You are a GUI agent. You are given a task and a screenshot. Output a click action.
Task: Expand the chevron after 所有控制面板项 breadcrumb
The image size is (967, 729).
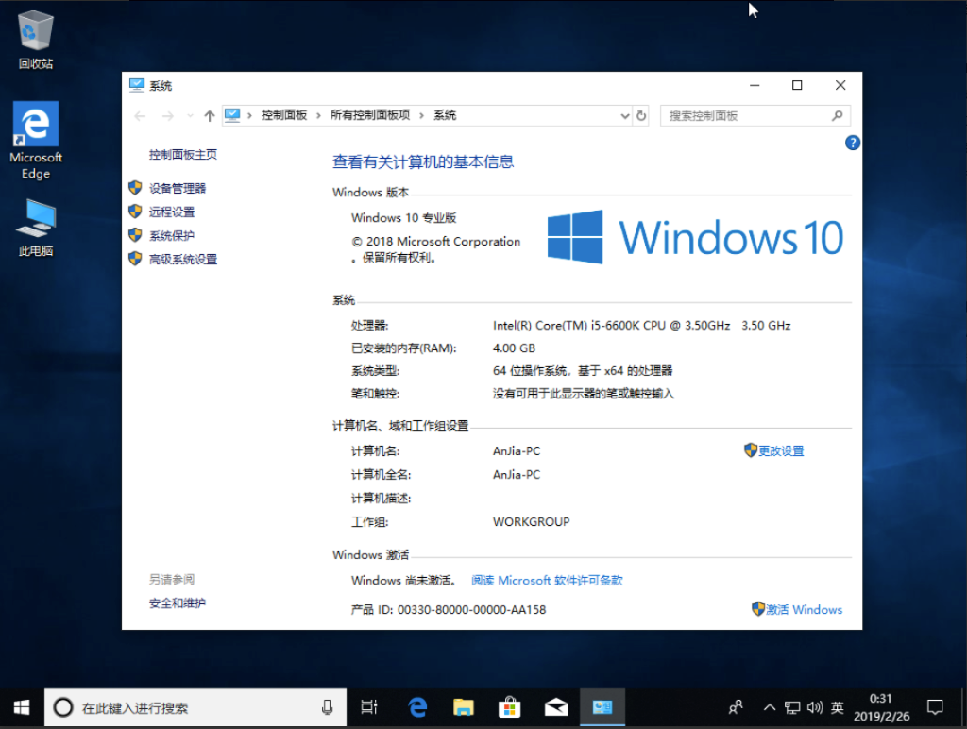coord(422,115)
